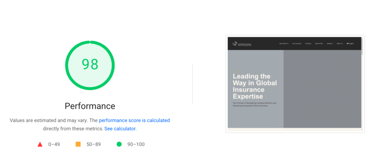Viewport: 385px width, 151px height.
Task: Click the red triangle 0–49 legend icon
Action: (x=40, y=144)
